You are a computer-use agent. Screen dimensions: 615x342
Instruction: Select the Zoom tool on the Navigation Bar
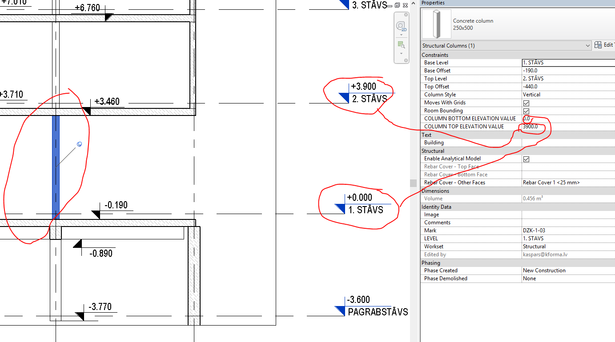coord(401,44)
